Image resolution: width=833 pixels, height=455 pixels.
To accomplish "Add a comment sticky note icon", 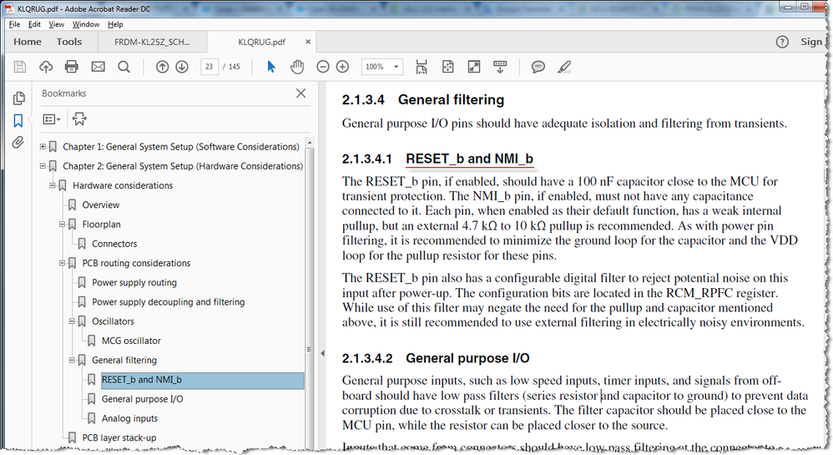I will pyautogui.click(x=538, y=67).
